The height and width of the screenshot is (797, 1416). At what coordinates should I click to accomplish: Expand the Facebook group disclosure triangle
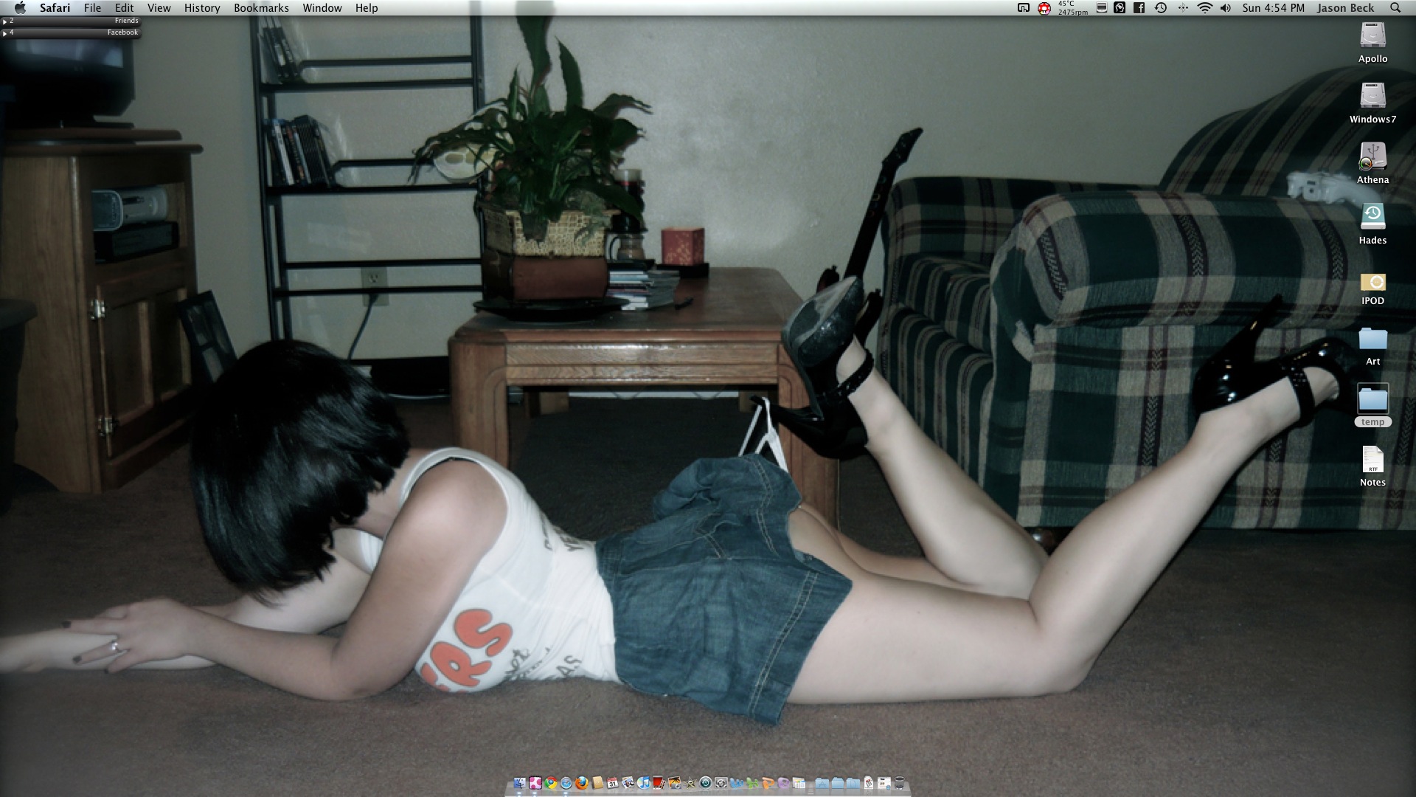[x=4, y=32]
